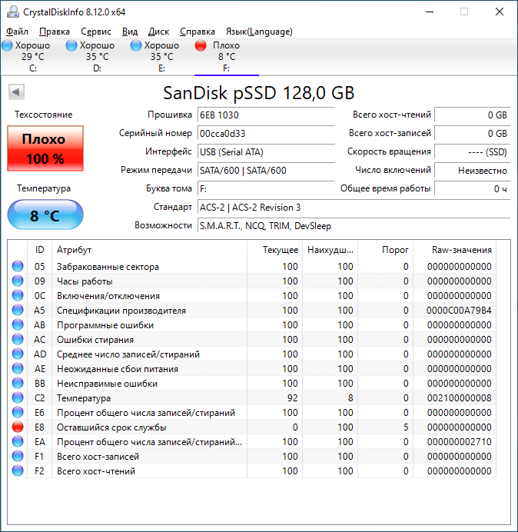The height and width of the screenshot is (532, 518).
Task: Click the previous disk arrow button
Action: tap(16, 91)
